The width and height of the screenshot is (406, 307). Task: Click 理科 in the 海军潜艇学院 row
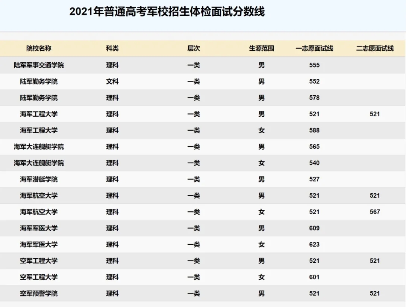pyautogui.click(x=112, y=179)
